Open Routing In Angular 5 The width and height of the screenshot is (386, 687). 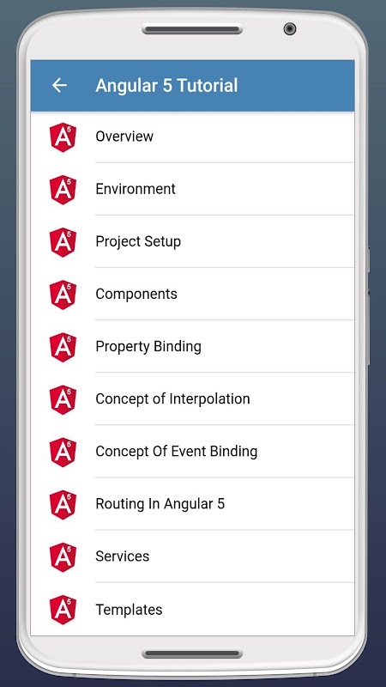[192, 504]
